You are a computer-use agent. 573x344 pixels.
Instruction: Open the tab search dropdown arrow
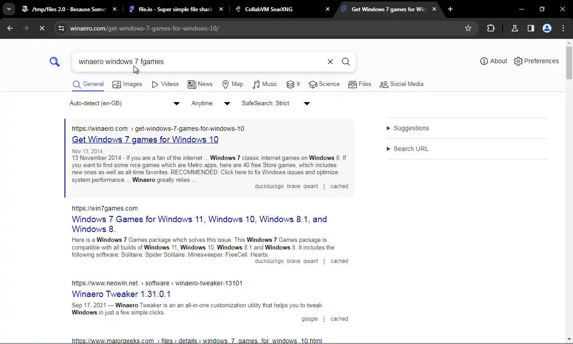click(9, 9)
